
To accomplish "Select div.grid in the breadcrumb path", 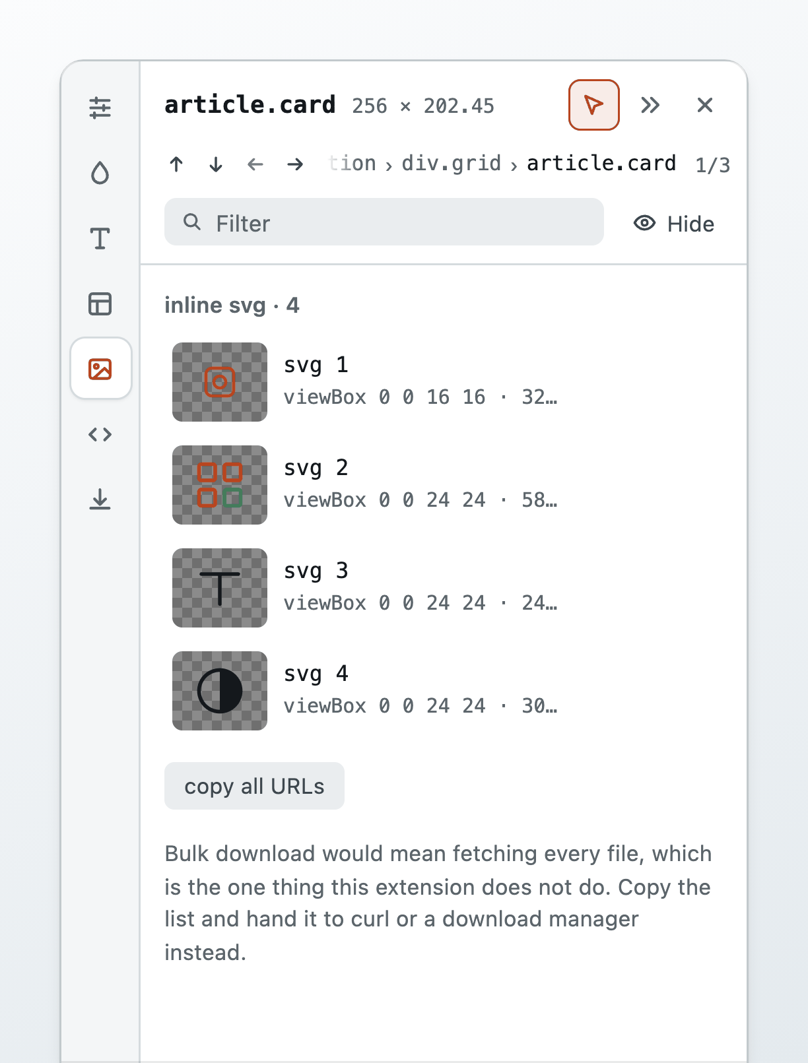I will pyautogui.click(x=452, y=163).
